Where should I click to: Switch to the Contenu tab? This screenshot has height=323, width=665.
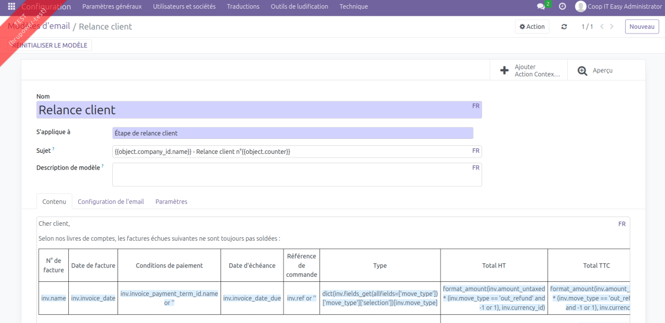coord(54,201)
